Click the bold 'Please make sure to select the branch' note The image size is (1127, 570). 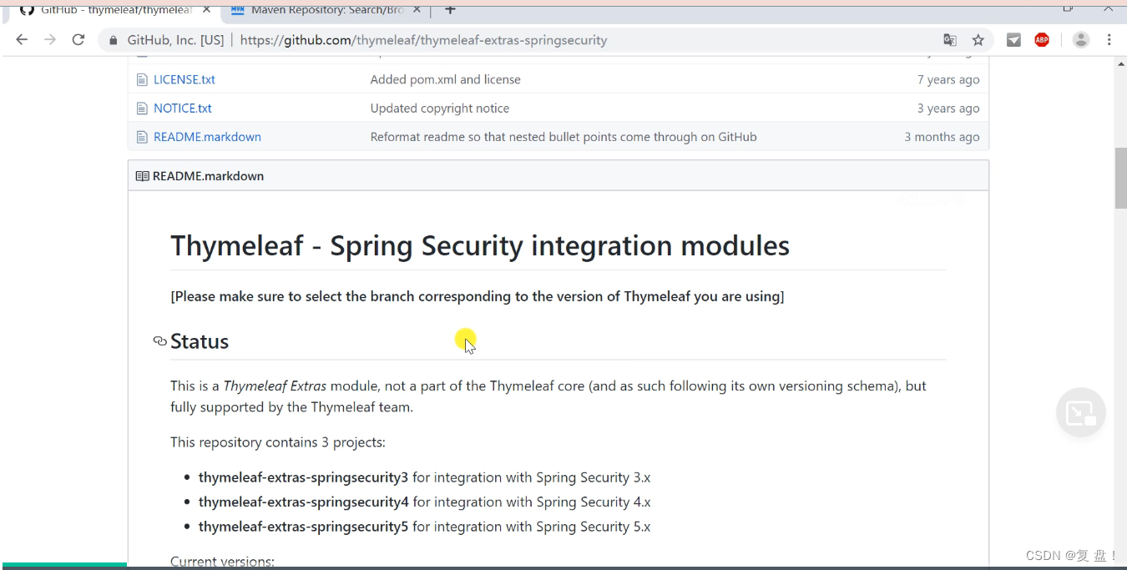coord(478,296)
